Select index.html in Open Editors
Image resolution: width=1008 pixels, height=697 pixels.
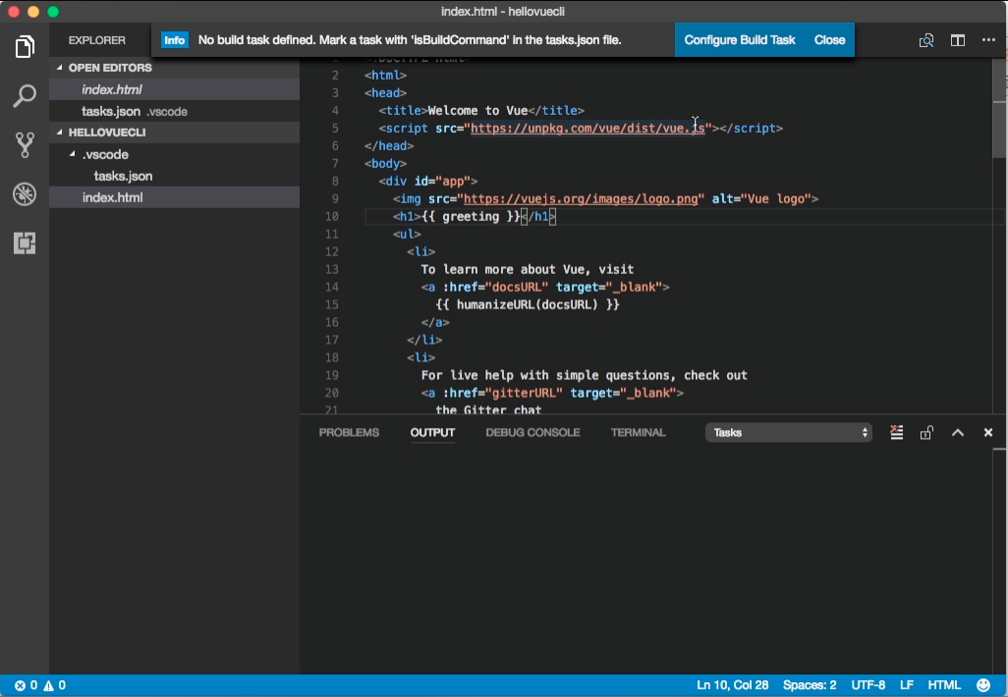[x=174, y=89]
